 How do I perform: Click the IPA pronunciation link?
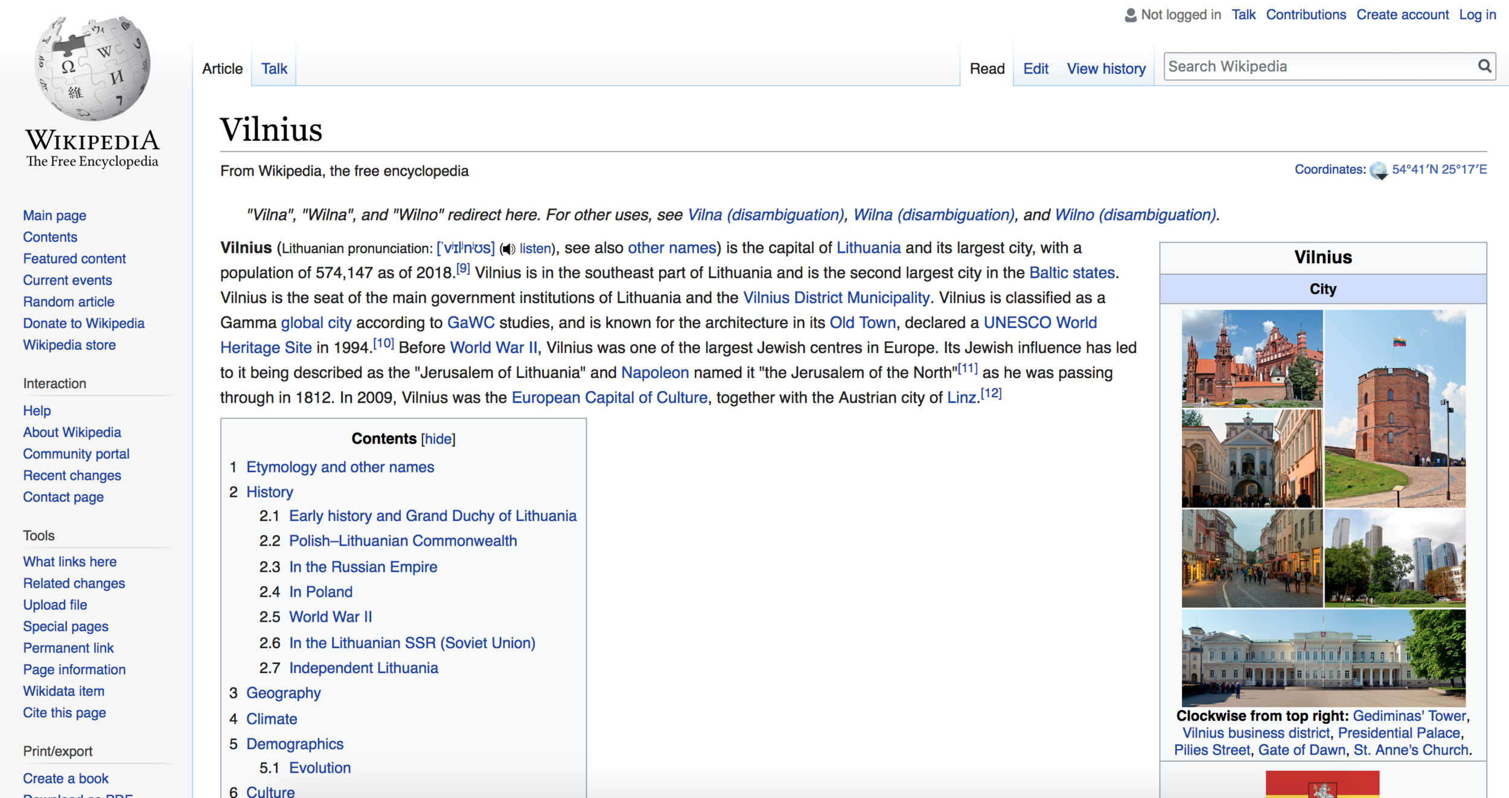[x=465, y=248]
